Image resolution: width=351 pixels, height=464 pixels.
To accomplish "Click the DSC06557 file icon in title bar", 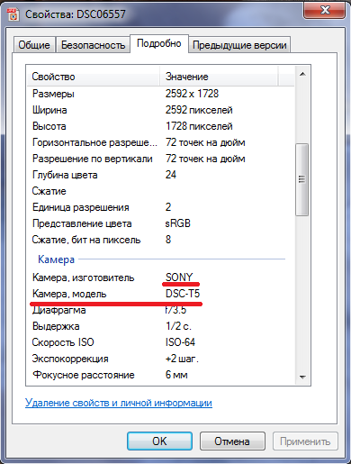I will pyautogui.click(x=13, y=14).
